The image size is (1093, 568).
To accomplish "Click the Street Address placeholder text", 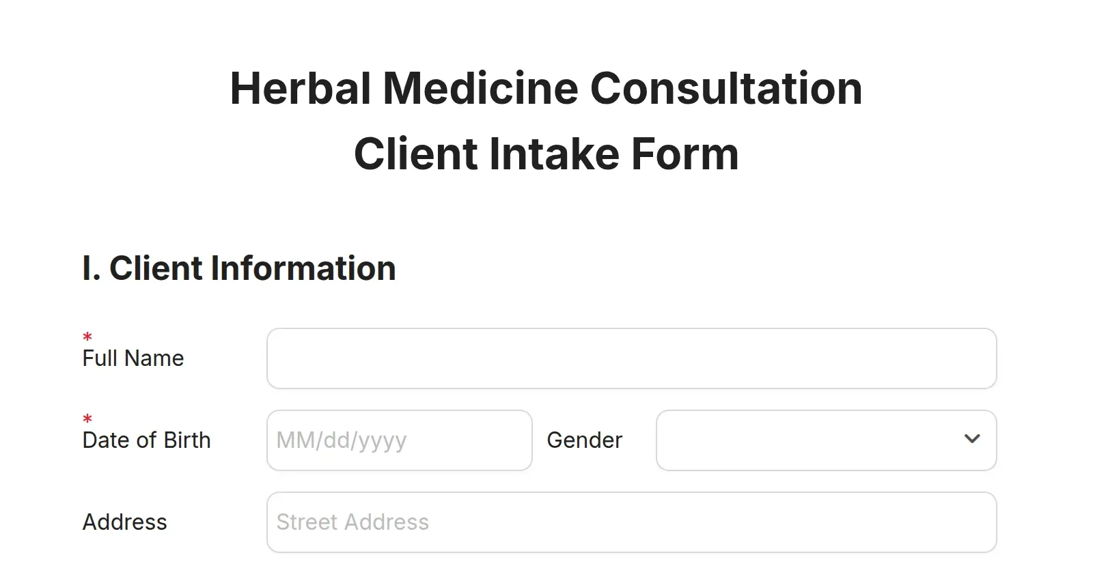I will 351,522.
